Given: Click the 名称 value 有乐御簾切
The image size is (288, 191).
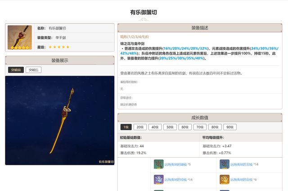Looking at the screenshot, I should coord(57,28).
